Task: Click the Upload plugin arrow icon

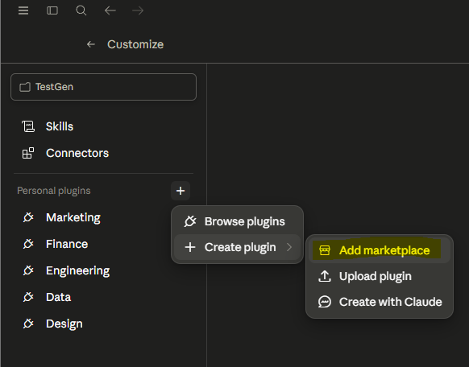Action: click(x=325, y=276)
